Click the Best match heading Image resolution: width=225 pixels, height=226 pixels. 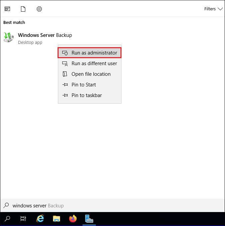coord(14,23)
